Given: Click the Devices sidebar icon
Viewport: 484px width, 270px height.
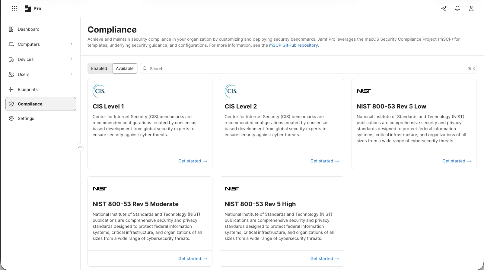Looking at the screenshot, I should (x=11, y=59).
